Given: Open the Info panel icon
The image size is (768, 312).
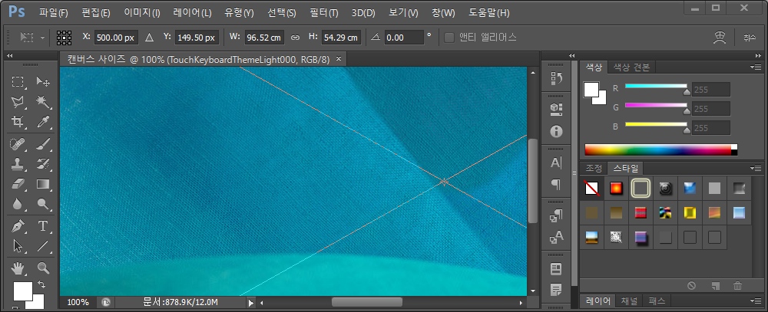Looking at the screenshot, I should click(x=556, y=131).
